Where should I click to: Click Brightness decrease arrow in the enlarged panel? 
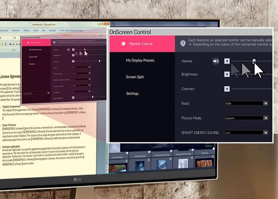click(227, 74)
